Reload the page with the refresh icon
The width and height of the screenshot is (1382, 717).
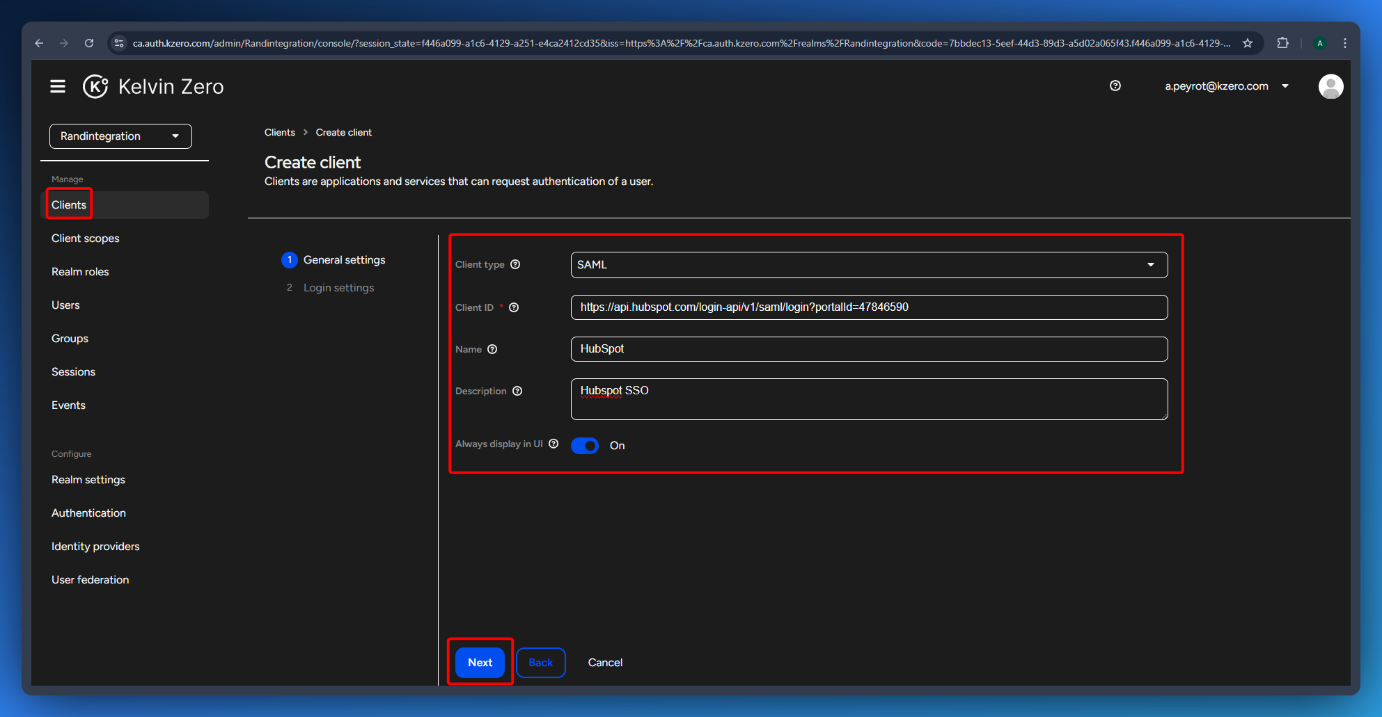89,43
